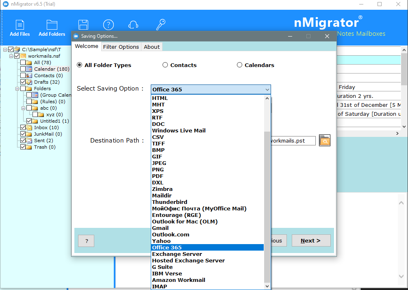Click the Saving Options dialog title icon

pos(76,36)
